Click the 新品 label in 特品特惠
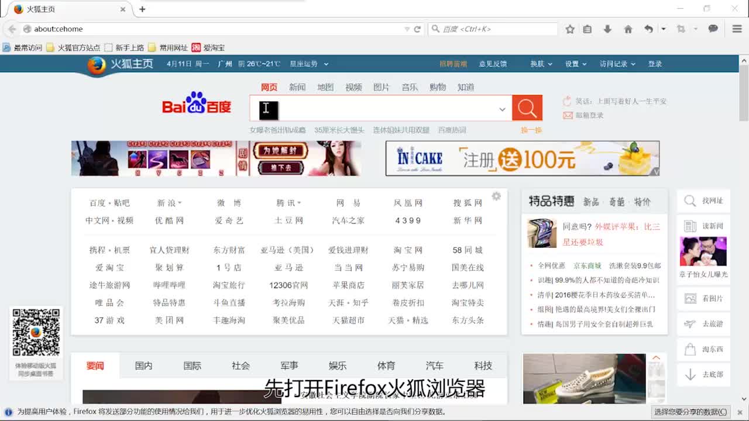749x421 pixels. (591, 202)
